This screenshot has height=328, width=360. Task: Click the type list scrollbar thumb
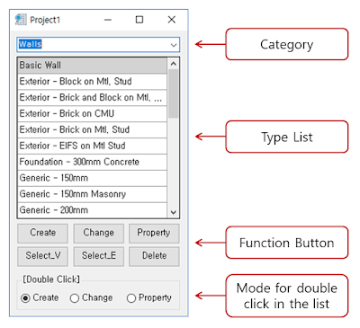point(173,93)
